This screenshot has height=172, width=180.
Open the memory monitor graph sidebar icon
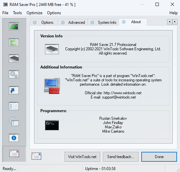[x=14, y=26]
